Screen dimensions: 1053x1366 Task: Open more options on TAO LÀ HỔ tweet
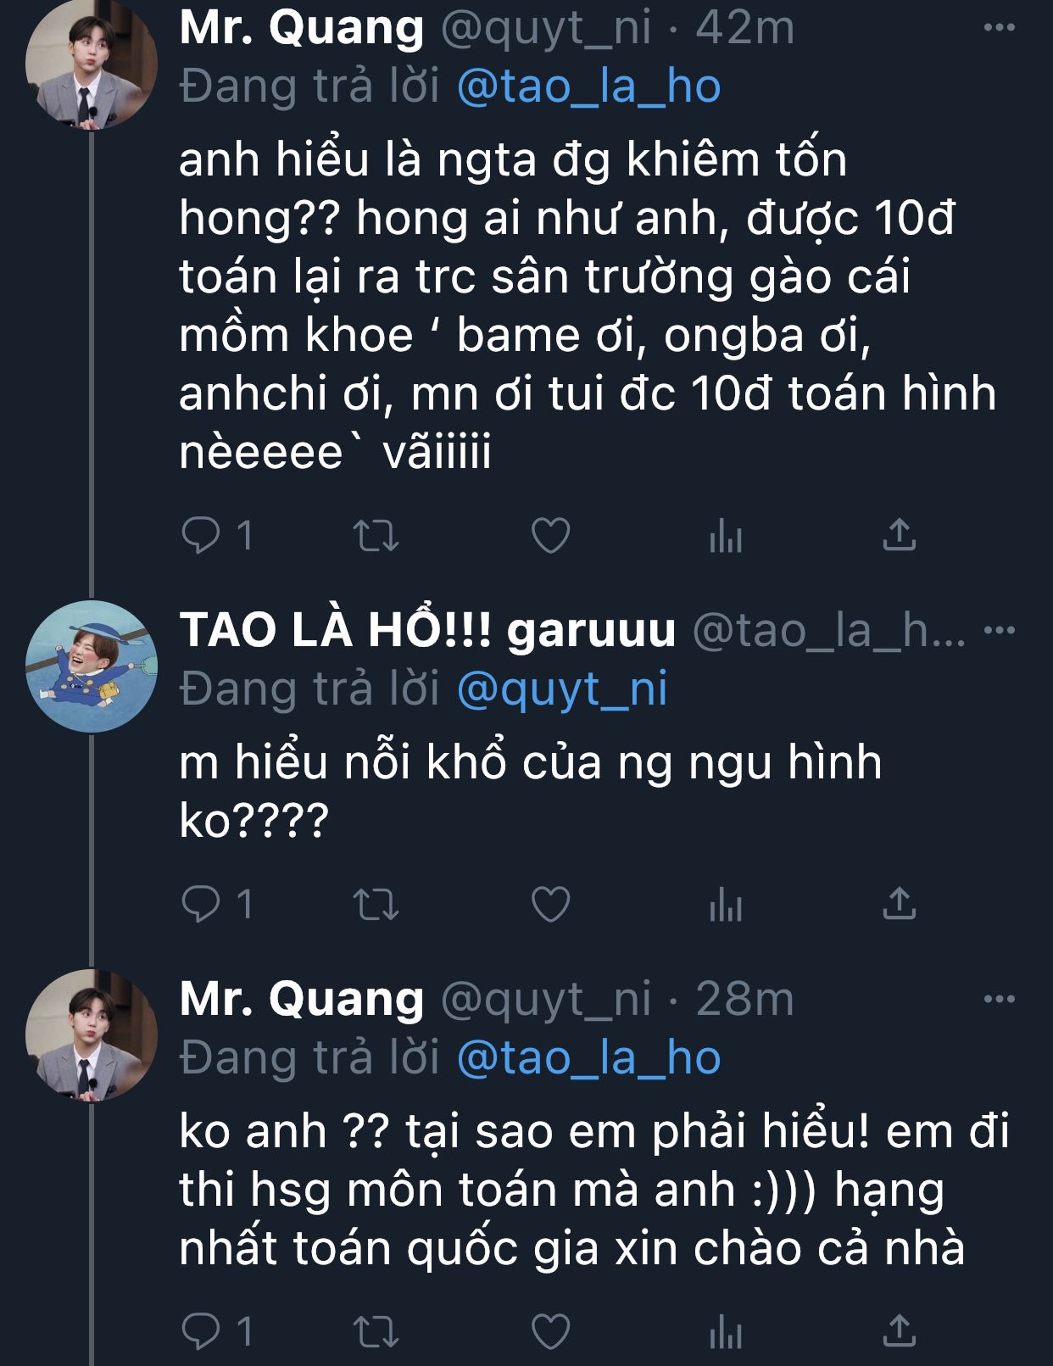tap(1000, 630)
